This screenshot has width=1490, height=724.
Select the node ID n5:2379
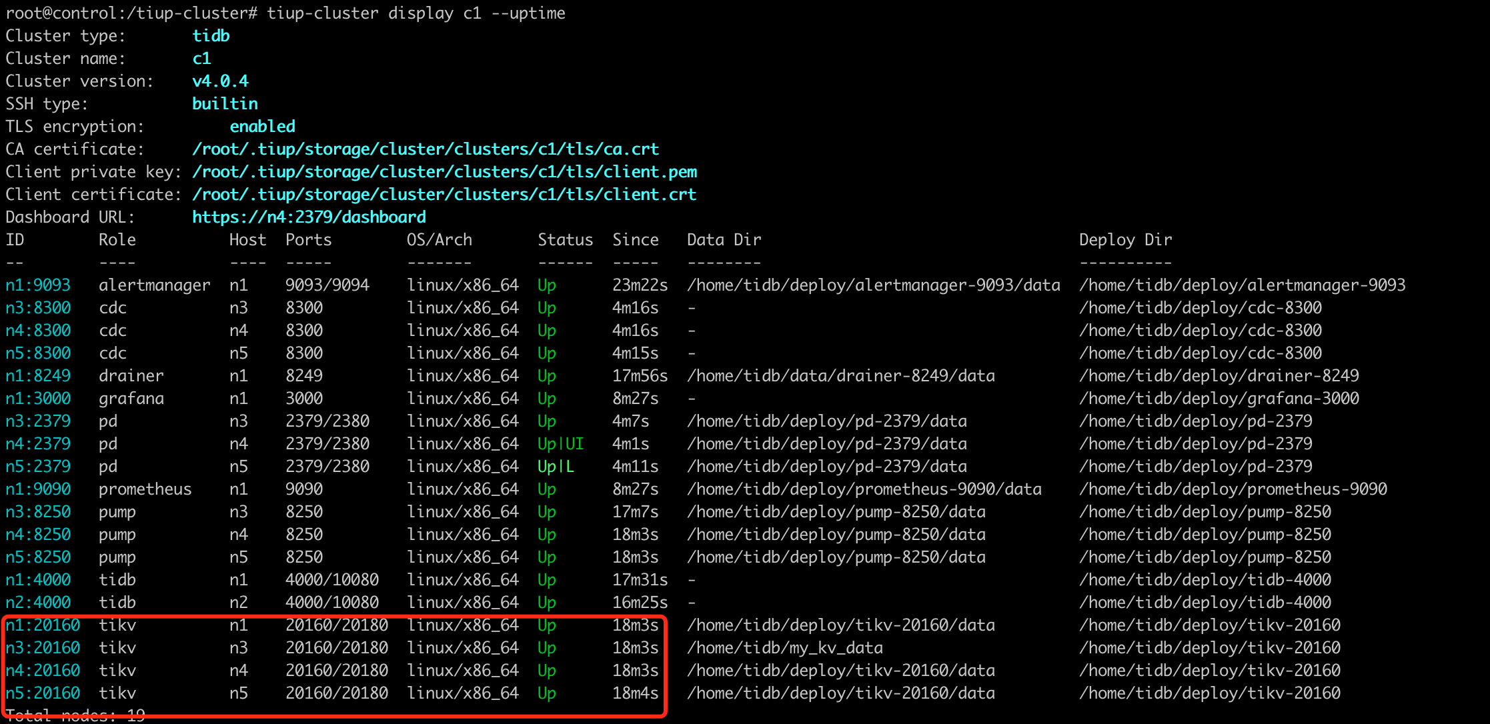click(x=38, y=467)
